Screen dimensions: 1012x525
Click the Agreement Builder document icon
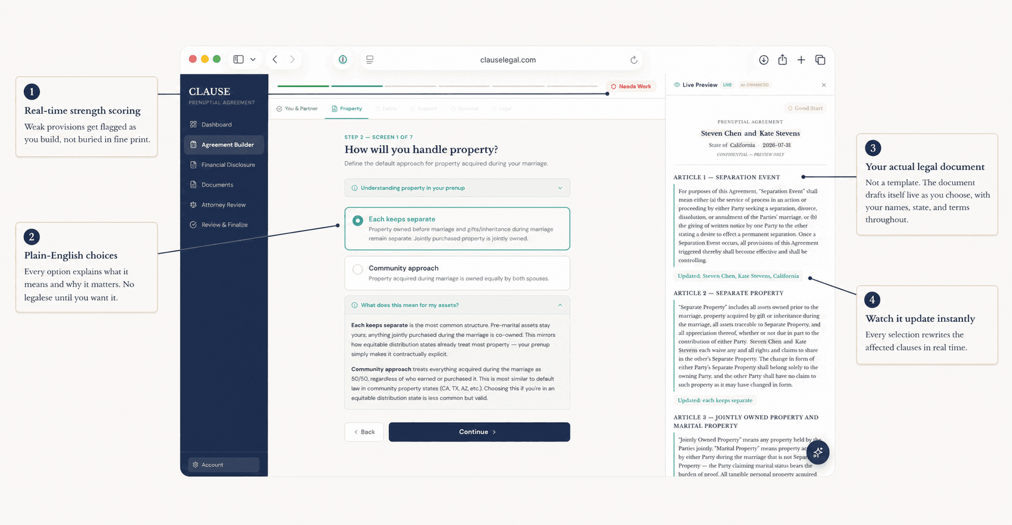click(x=193, y=145)
